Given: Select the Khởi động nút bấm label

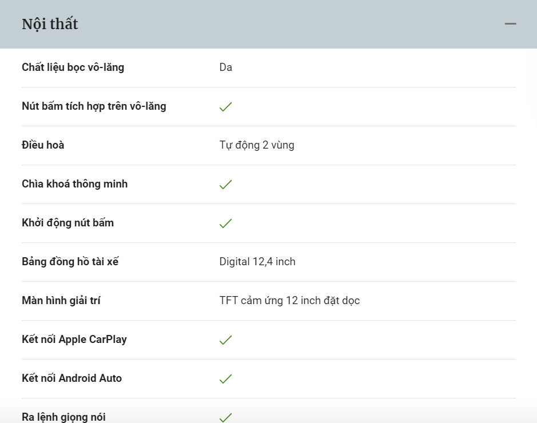Looking at the screenshot, I should point(68,223).
